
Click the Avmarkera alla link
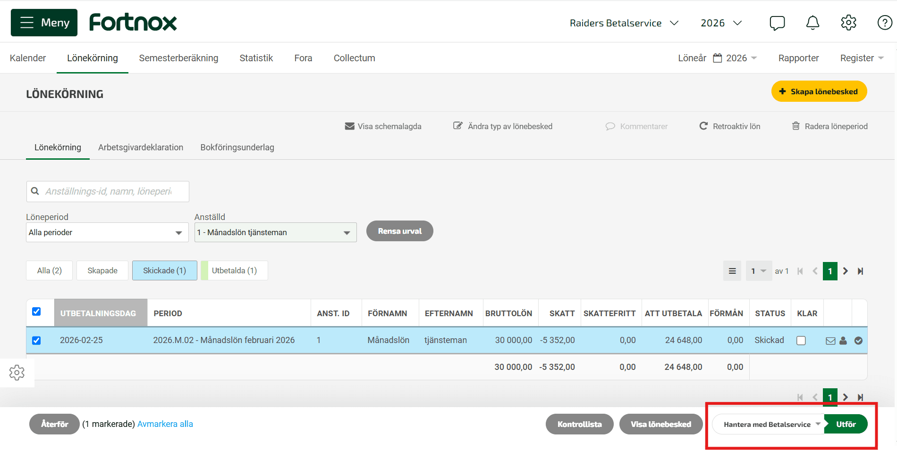[165, 424]
